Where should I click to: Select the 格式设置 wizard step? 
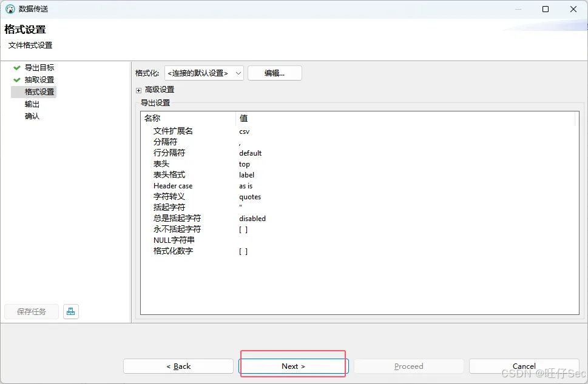click(x=39, y=91)
